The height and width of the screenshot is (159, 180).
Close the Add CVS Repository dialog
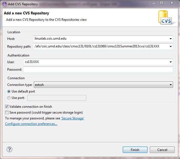pyautogui.click(x=172, y=3)
